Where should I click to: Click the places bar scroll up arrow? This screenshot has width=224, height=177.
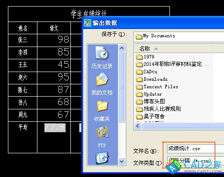(x=121, y=48)
